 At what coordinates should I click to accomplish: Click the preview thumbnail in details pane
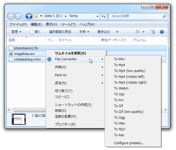click(19, 119)
